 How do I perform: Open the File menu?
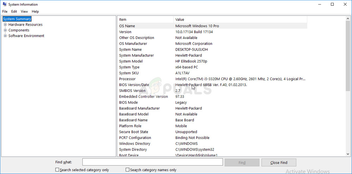(x=5, y=12)
